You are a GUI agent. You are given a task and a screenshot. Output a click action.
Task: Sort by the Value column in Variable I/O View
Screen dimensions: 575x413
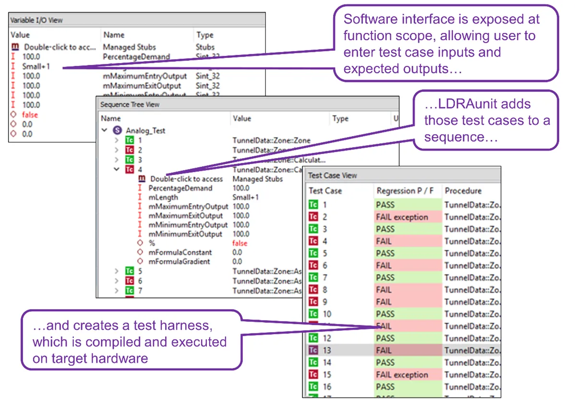pos(54,35)
